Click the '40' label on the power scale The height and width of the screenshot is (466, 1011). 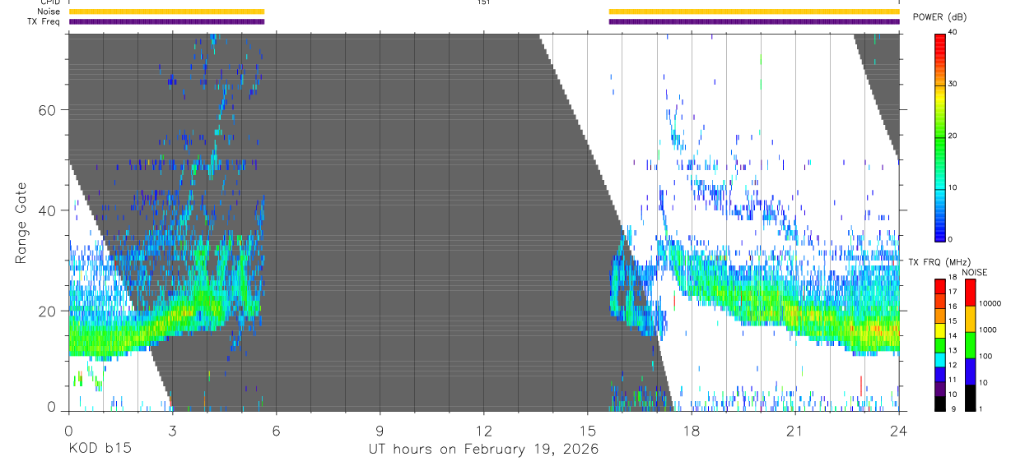pos(953,33)
